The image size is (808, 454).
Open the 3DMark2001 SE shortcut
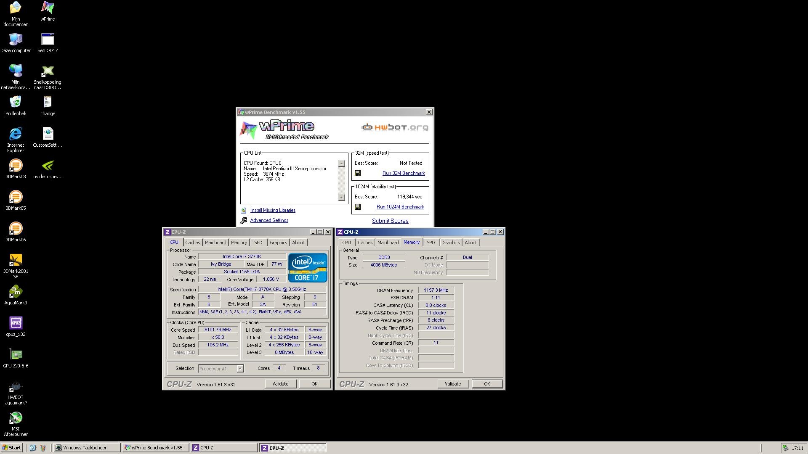tap(16, 260)
